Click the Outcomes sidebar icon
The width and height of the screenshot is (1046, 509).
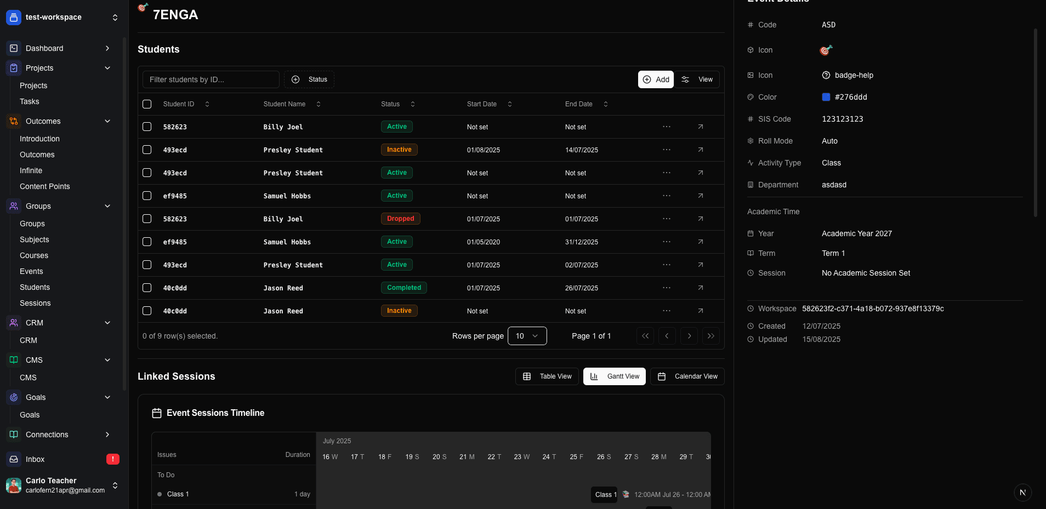point(14,121)
